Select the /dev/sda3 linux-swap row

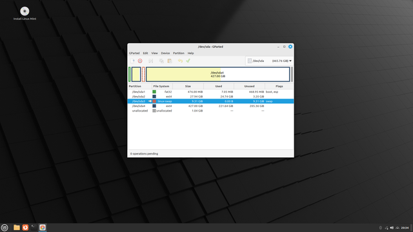[211, 101]
